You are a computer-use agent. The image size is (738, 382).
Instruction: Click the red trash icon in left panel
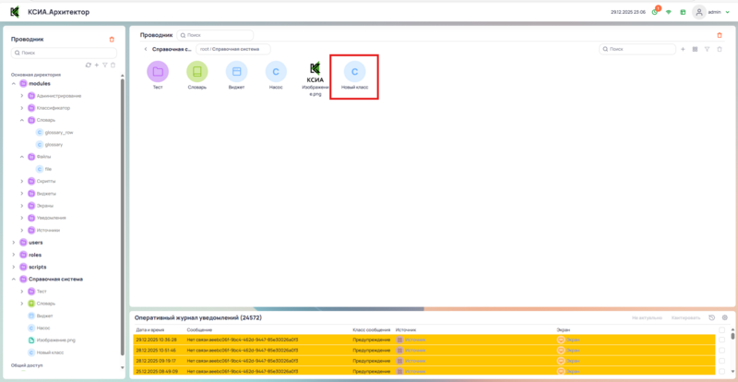112,39
